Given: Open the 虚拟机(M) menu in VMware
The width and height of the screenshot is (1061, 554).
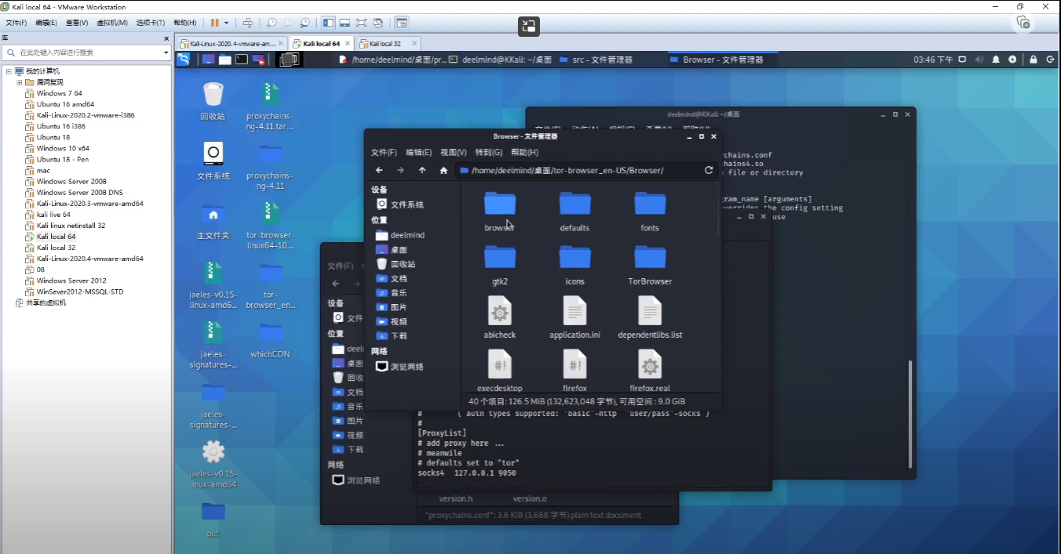Looking at the screenshot, I should pos(112,23).
